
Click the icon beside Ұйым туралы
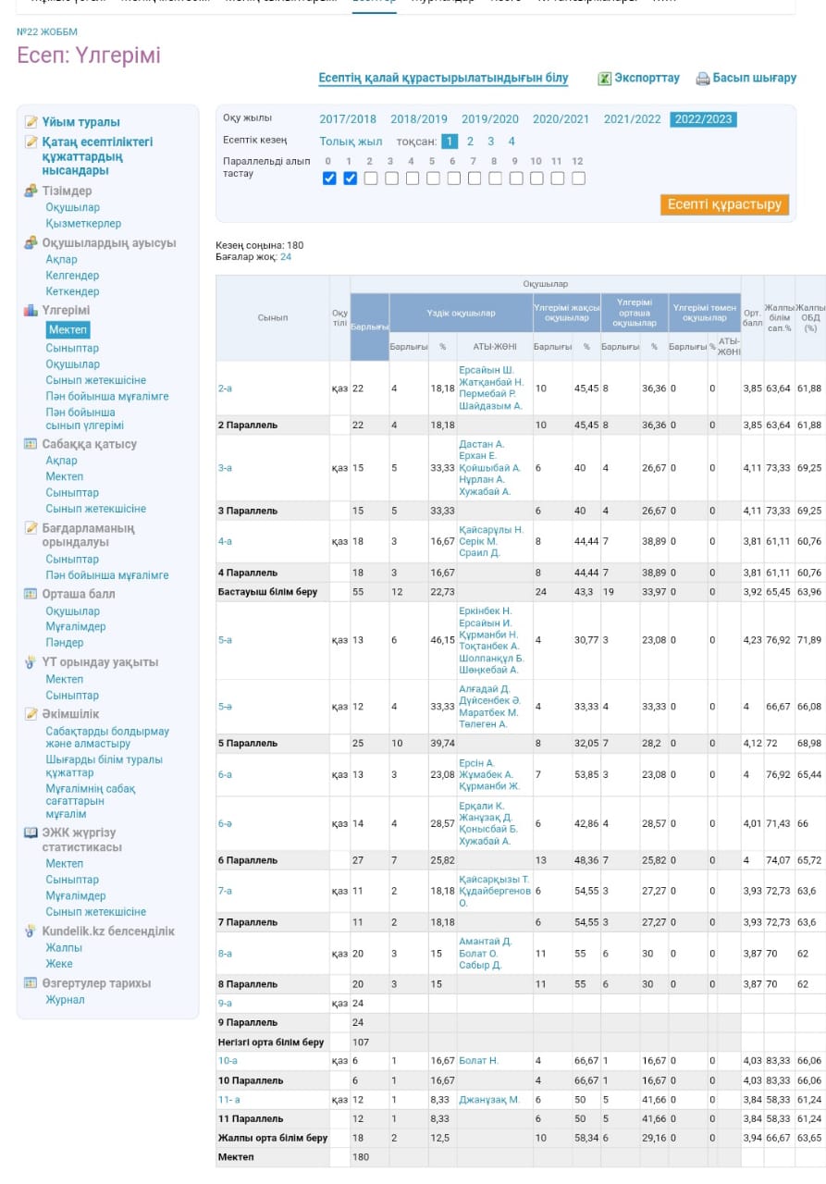(x=31, y=122)
